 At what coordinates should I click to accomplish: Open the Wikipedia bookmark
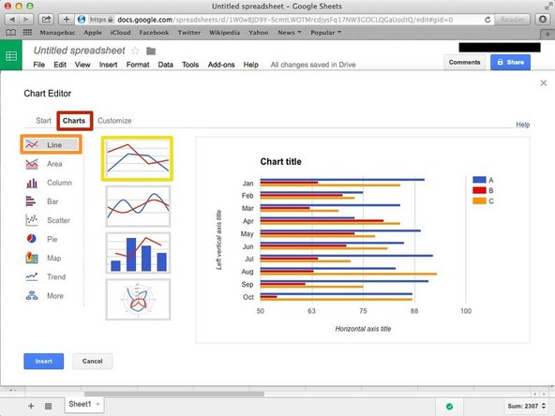pos(224,33)
